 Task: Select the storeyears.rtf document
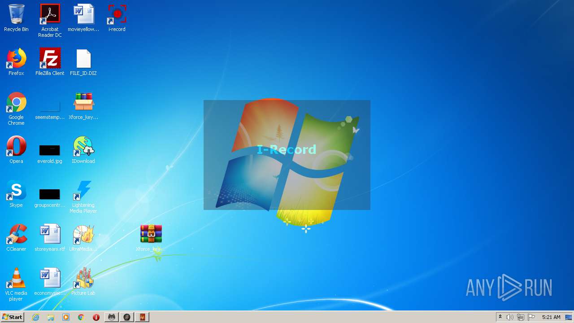(50, 238)
